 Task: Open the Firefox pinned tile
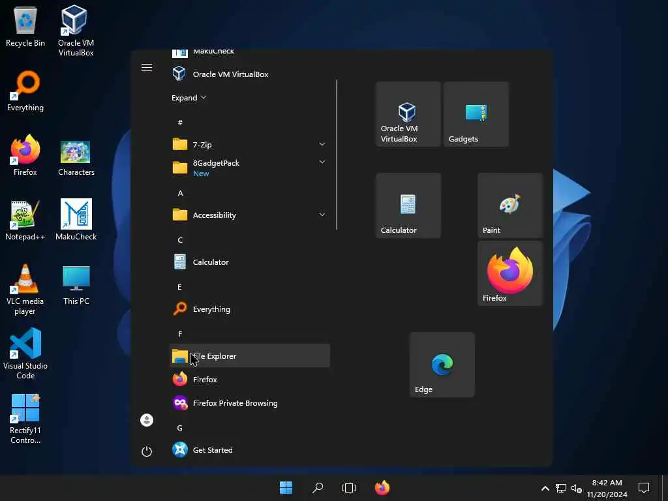point(510,273)
